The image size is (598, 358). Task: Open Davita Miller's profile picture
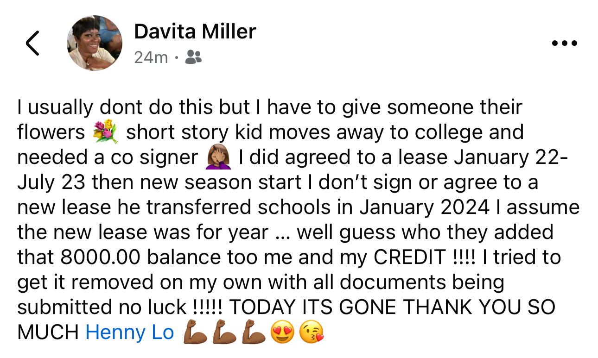click(95, 43)
